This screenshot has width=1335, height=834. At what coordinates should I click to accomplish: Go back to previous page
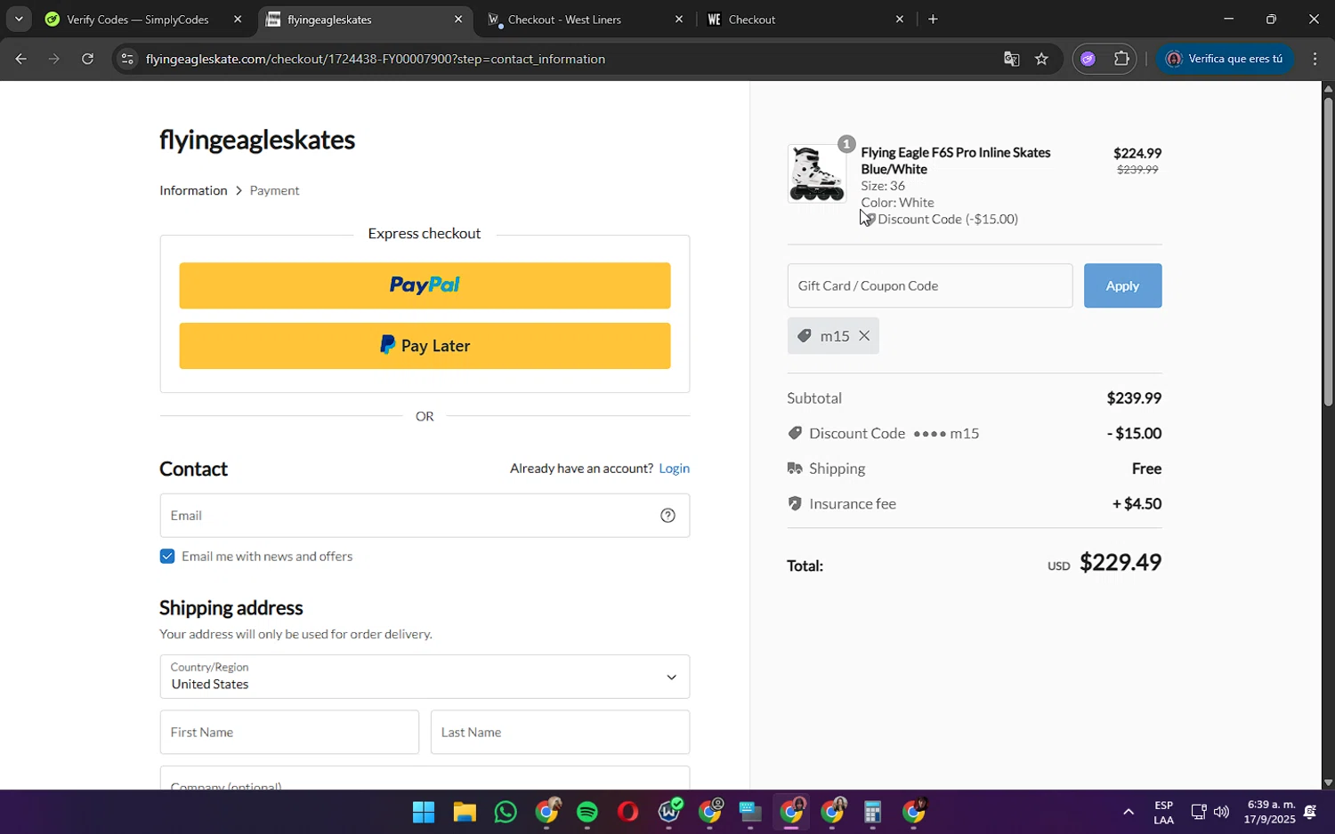point(20,60)
